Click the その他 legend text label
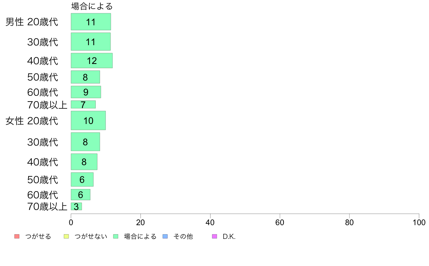429x266 pixels. [x=183, y=236]
